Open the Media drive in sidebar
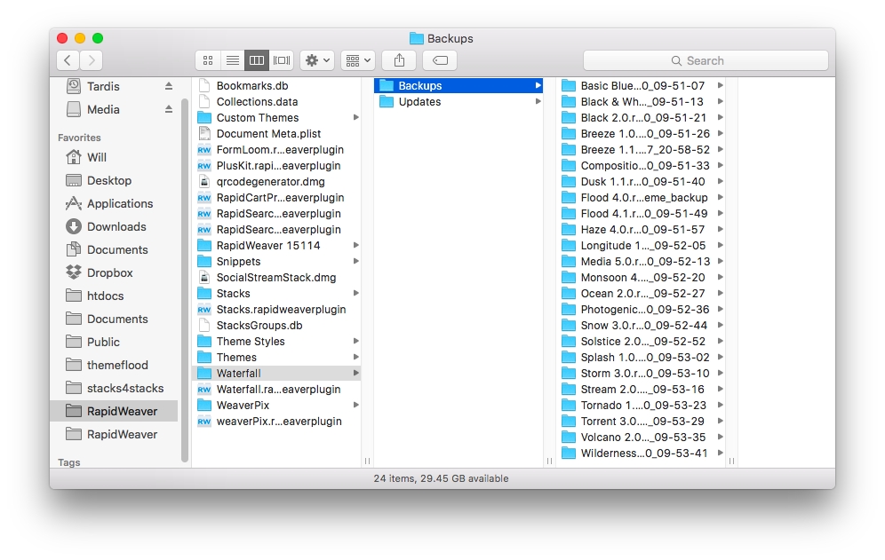This screenshot has width=885, height=560. pos(103,109)
